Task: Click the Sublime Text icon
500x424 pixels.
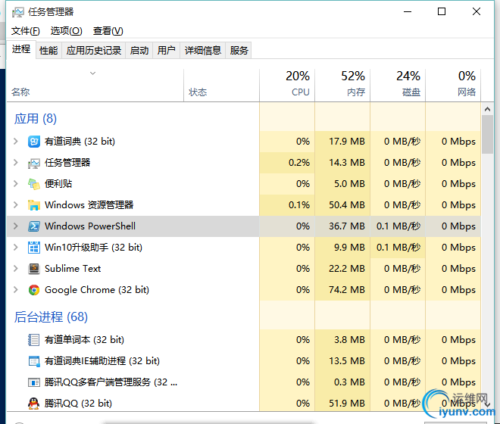Action: (x=34, y=269)
